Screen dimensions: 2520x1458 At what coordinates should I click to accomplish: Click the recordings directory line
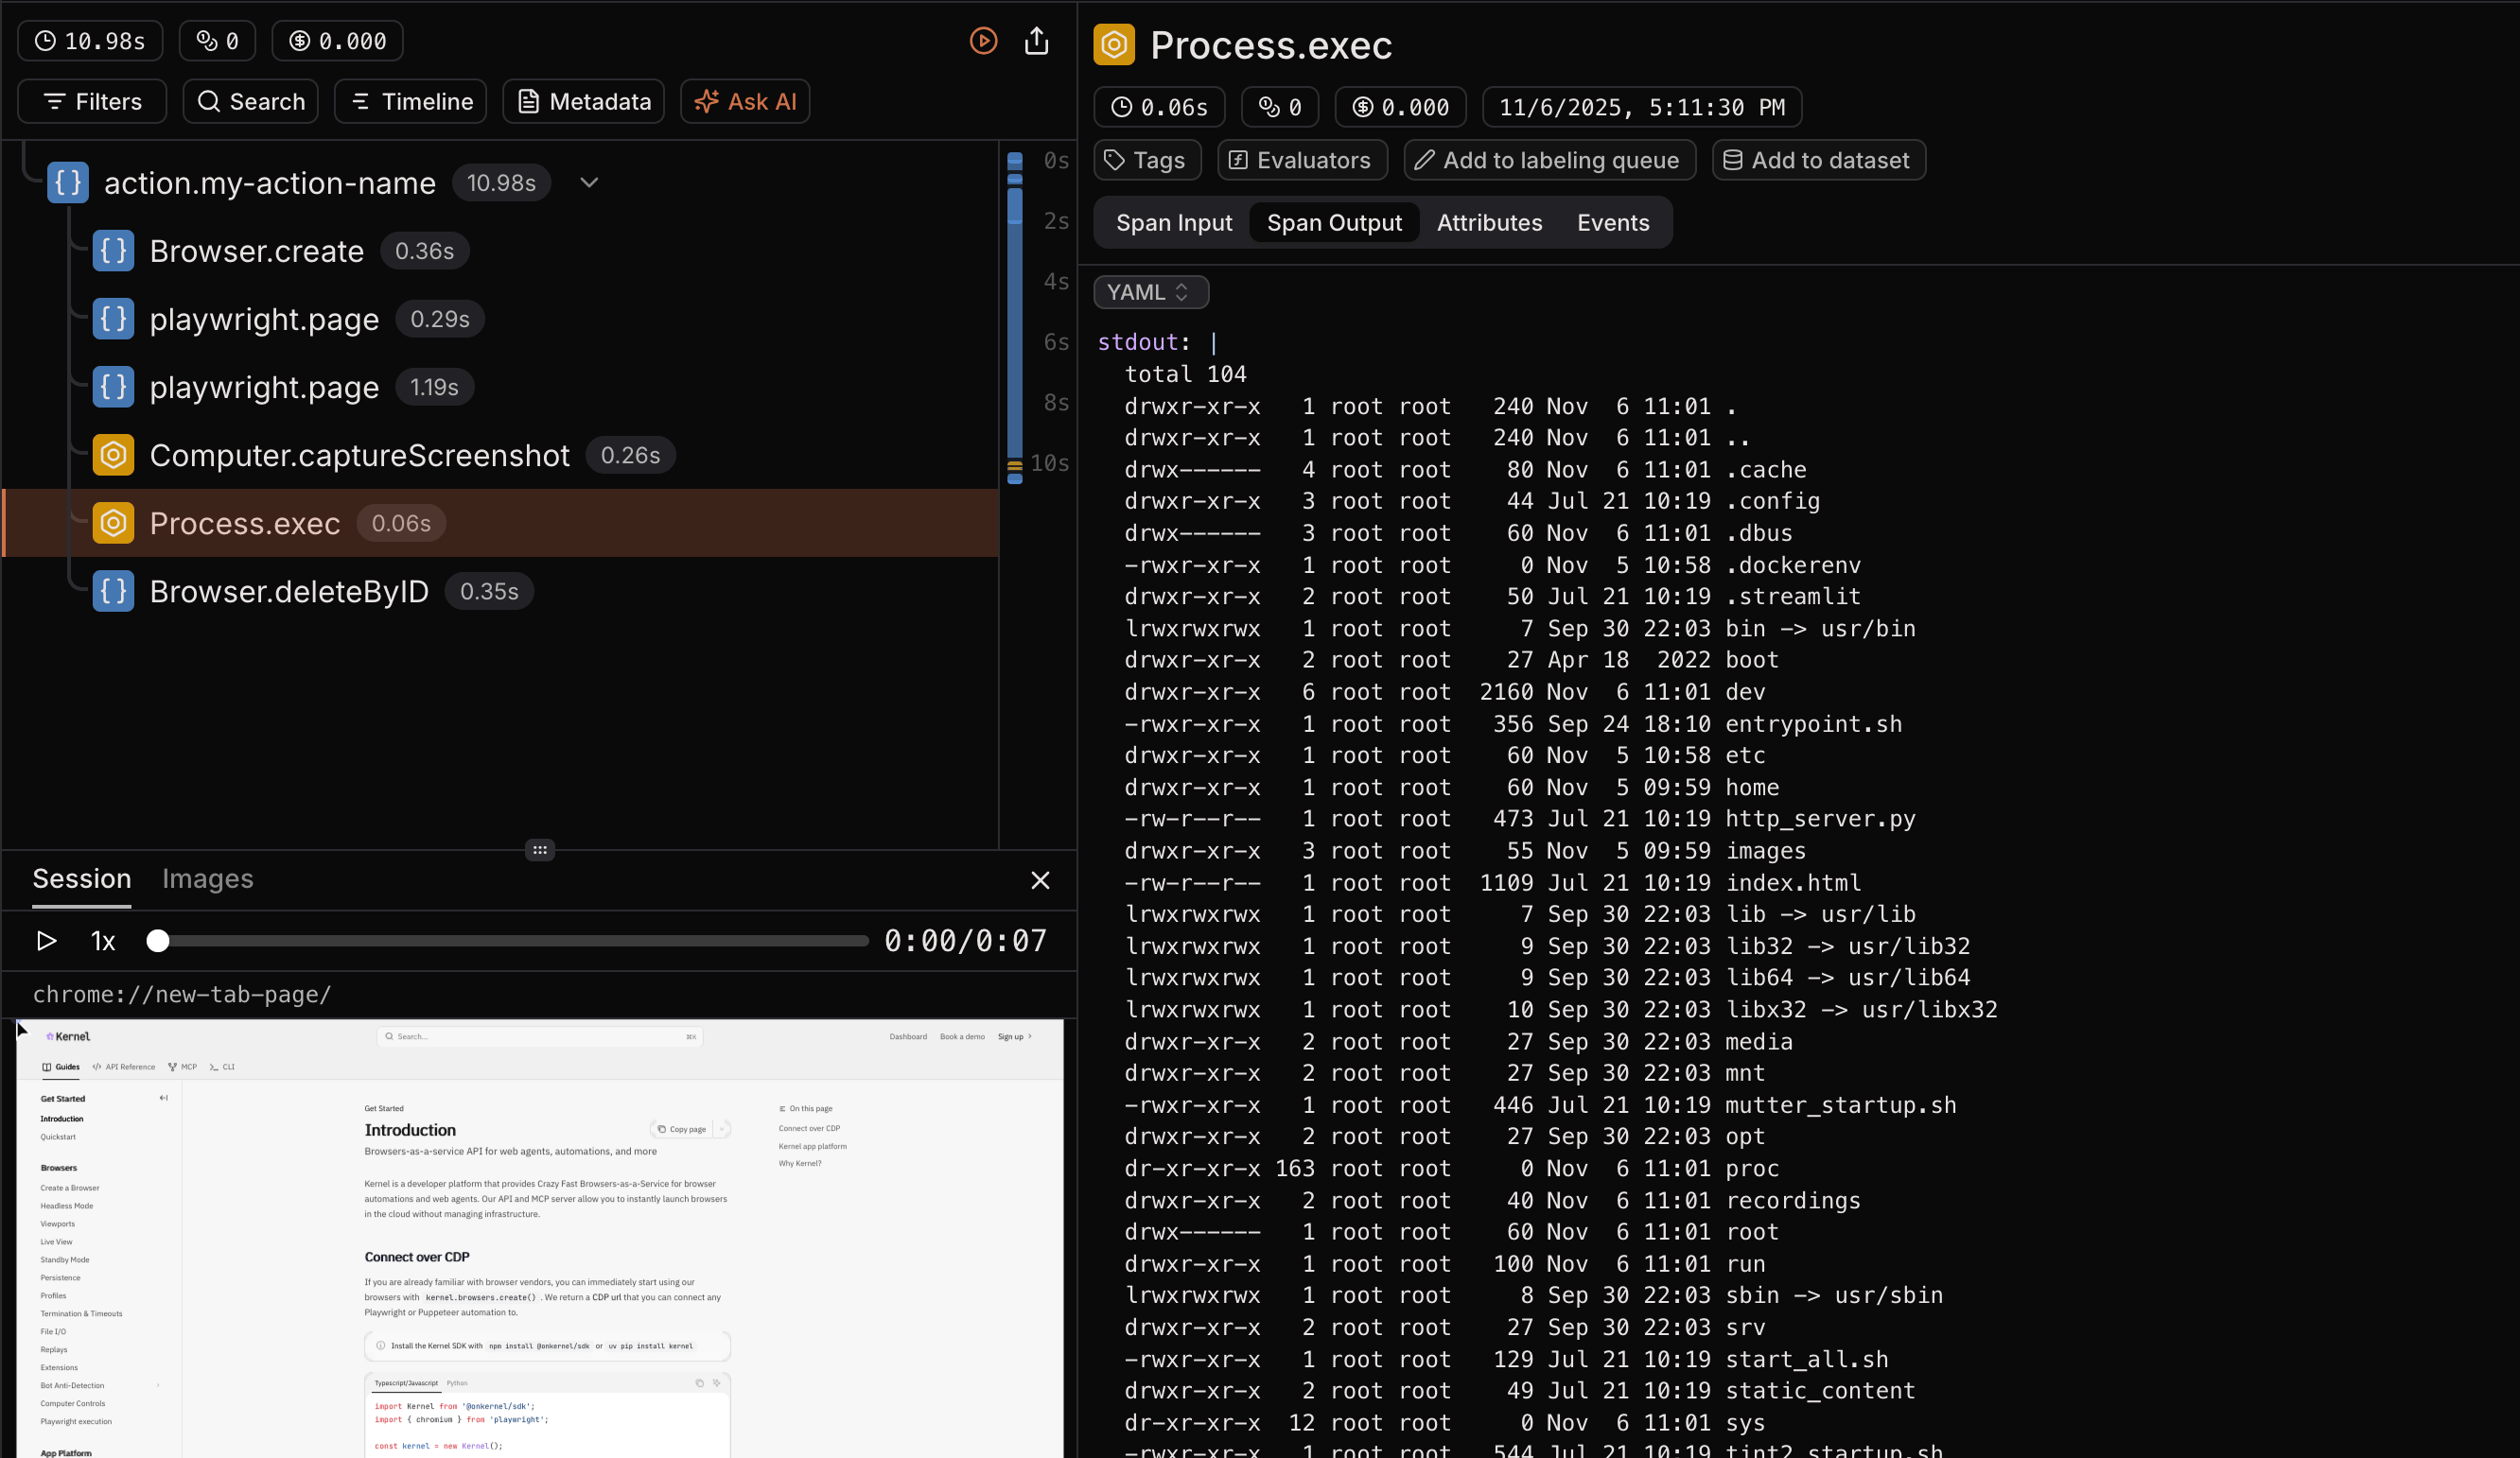click(x=1492, y=1201)
